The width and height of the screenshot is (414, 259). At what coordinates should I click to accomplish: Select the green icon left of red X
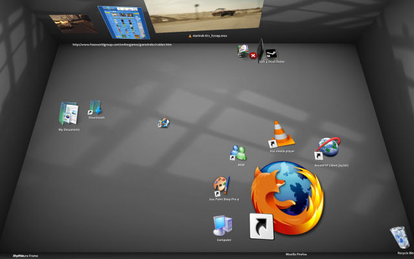point(243,51)
